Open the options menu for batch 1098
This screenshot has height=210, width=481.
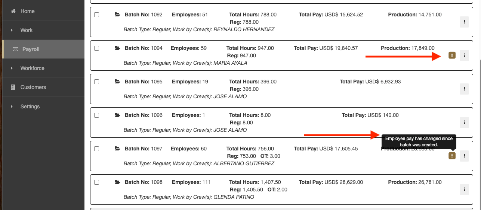(464, 190)
